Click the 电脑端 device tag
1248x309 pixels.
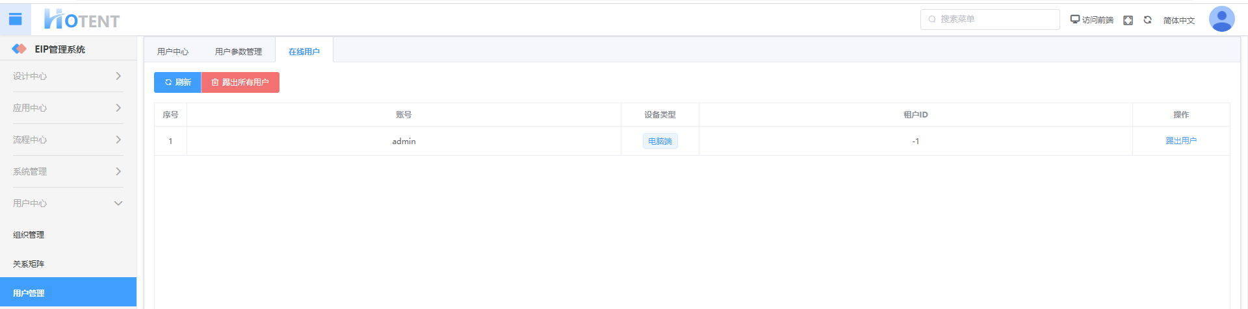tap(660, 141)
